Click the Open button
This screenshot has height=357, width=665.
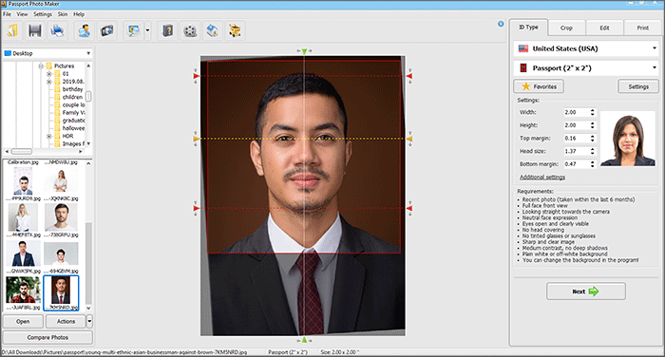point(23,321)
